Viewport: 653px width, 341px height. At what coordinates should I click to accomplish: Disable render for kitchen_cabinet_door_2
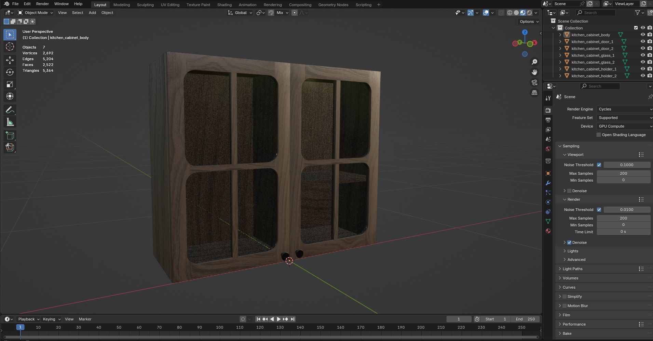(650, 48)
